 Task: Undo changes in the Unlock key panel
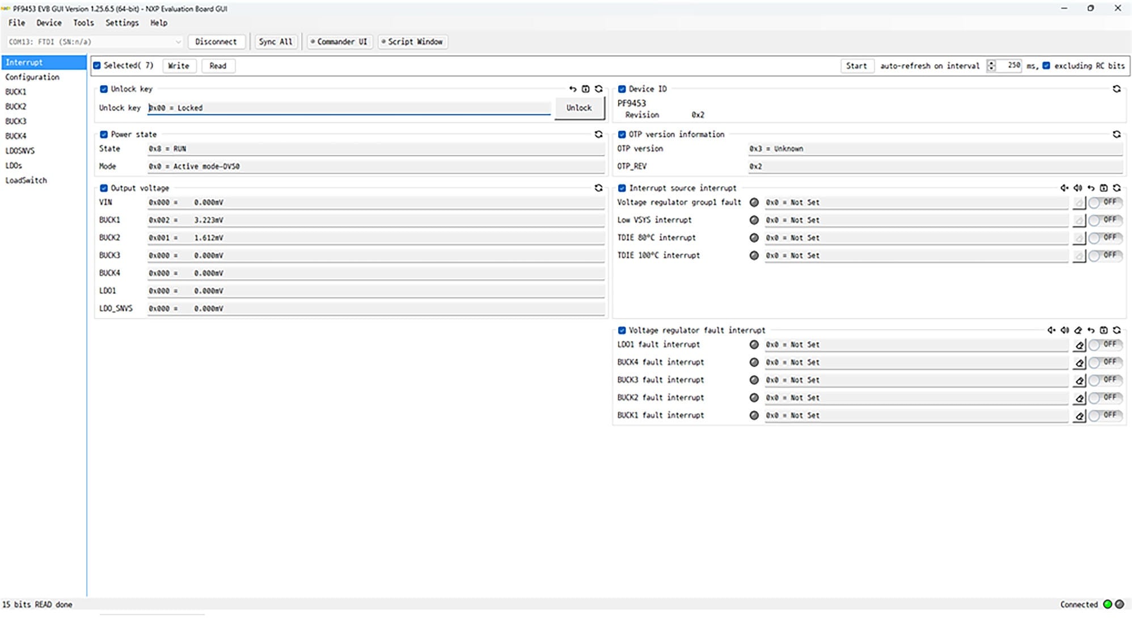[x=573, y=89]
